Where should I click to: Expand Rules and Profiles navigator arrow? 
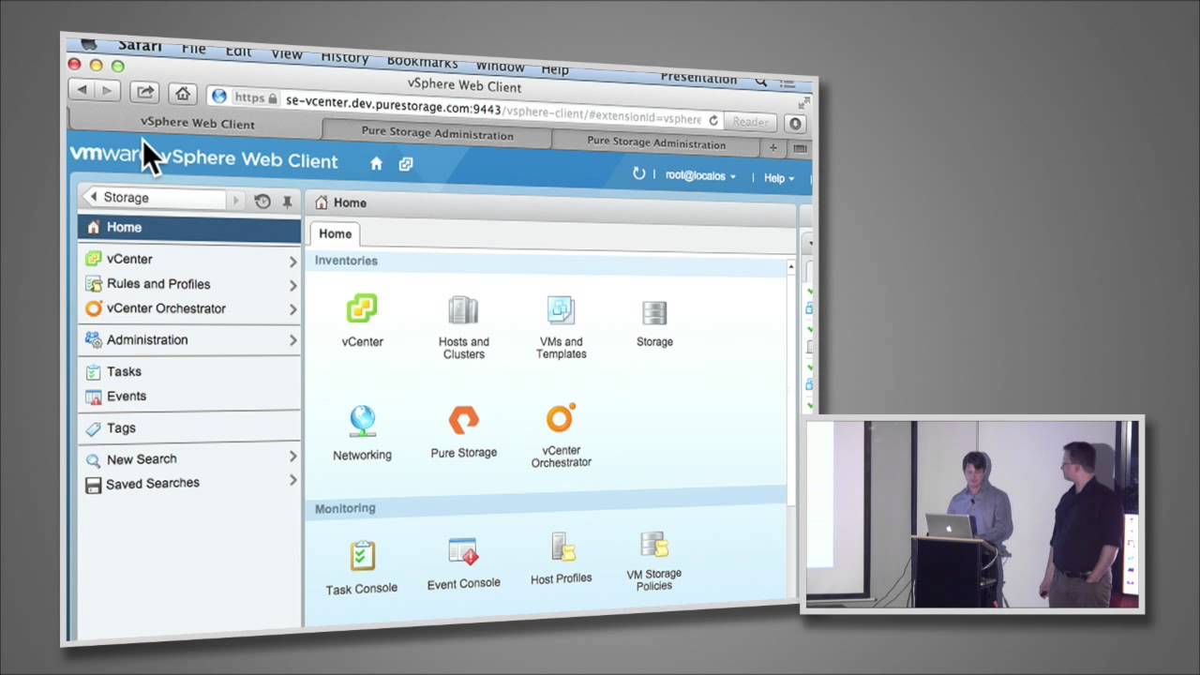pyautogui.click(x=292, y=285)
